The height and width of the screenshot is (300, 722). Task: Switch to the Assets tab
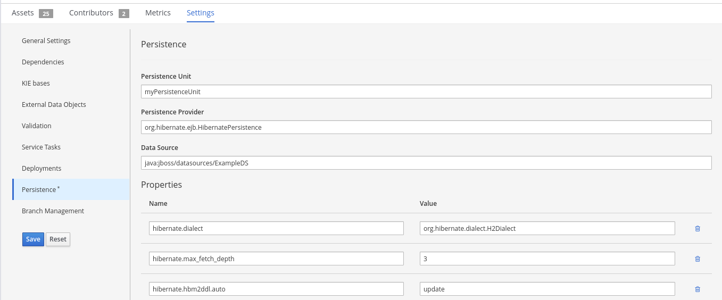click(x=23, y=13)
